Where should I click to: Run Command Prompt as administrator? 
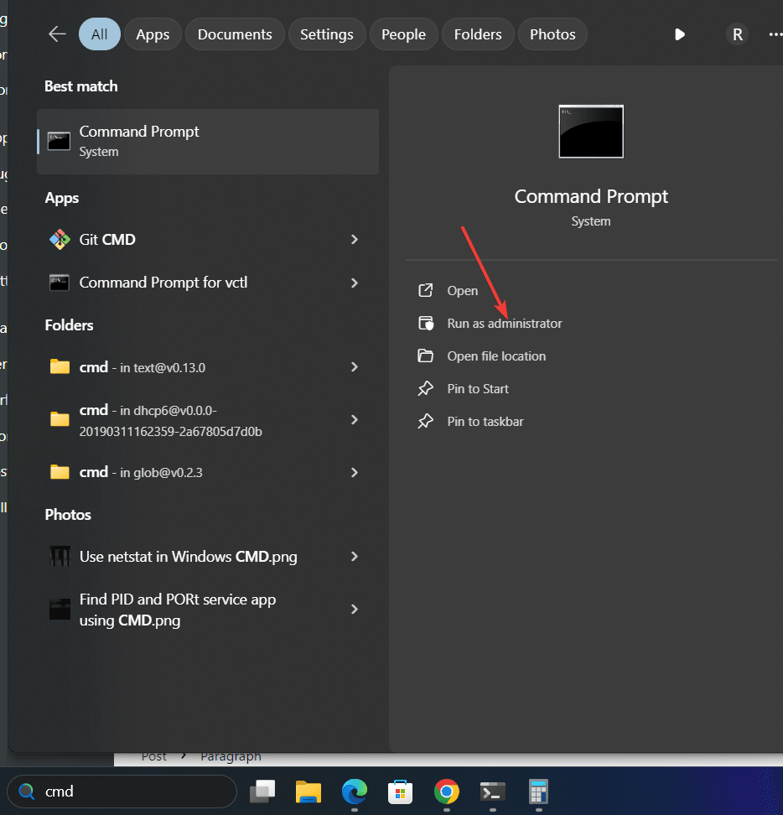[x=504, y=324]
